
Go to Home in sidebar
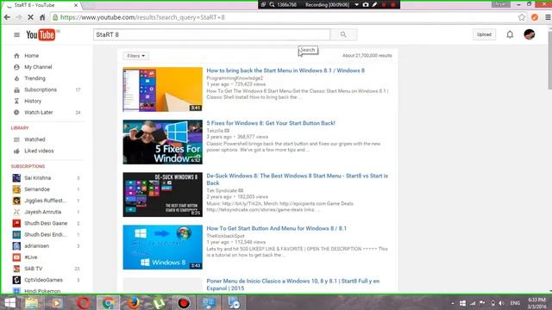coord(31,55)
